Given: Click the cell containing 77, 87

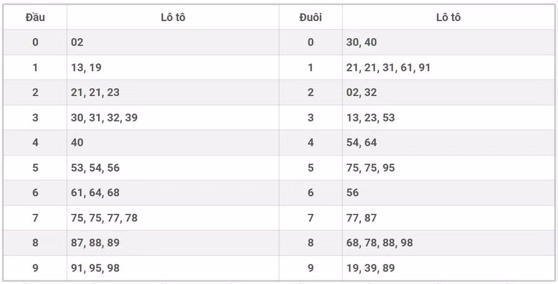Looking at the screenshot, I should tap(361, 218).
